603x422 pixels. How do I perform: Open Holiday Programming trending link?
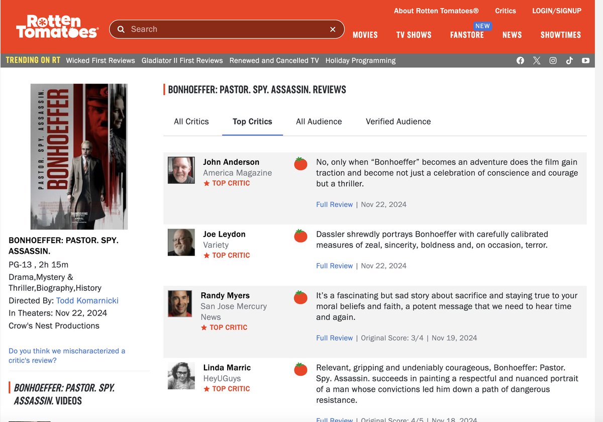[x=361, y=60]
